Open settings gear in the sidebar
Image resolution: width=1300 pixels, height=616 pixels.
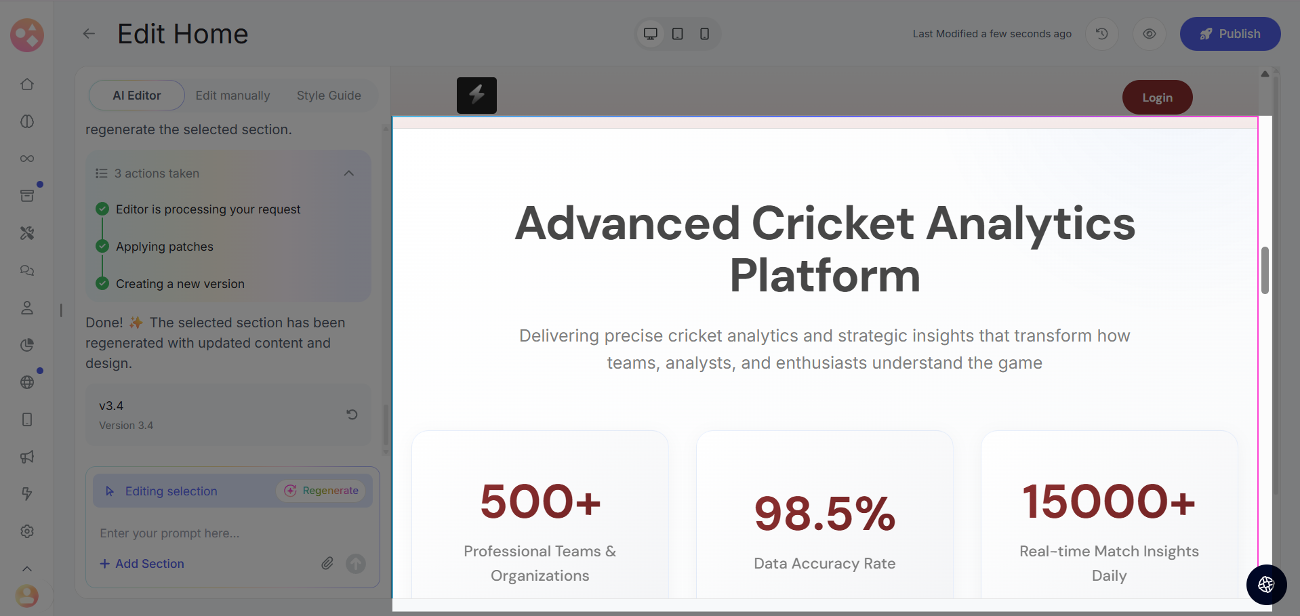pyautogui.click(x=27, y=531)
